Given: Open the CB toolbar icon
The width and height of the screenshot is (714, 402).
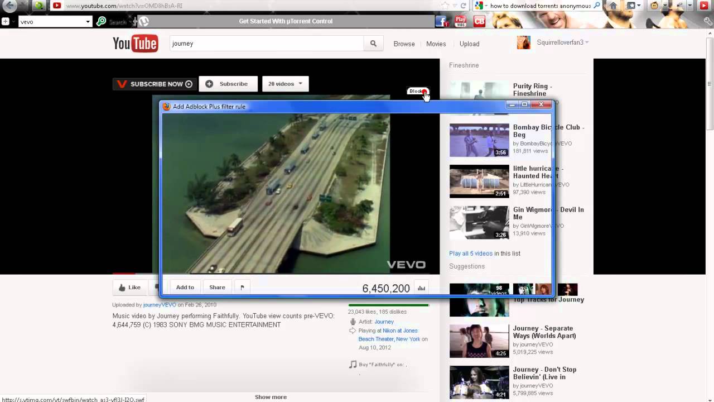Looking at the screenshot, I should pos(479,21).
